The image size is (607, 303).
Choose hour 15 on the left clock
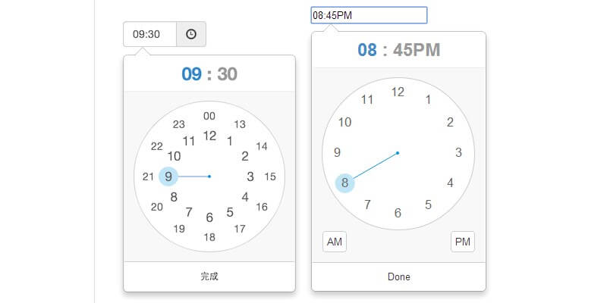pos(270,176)
